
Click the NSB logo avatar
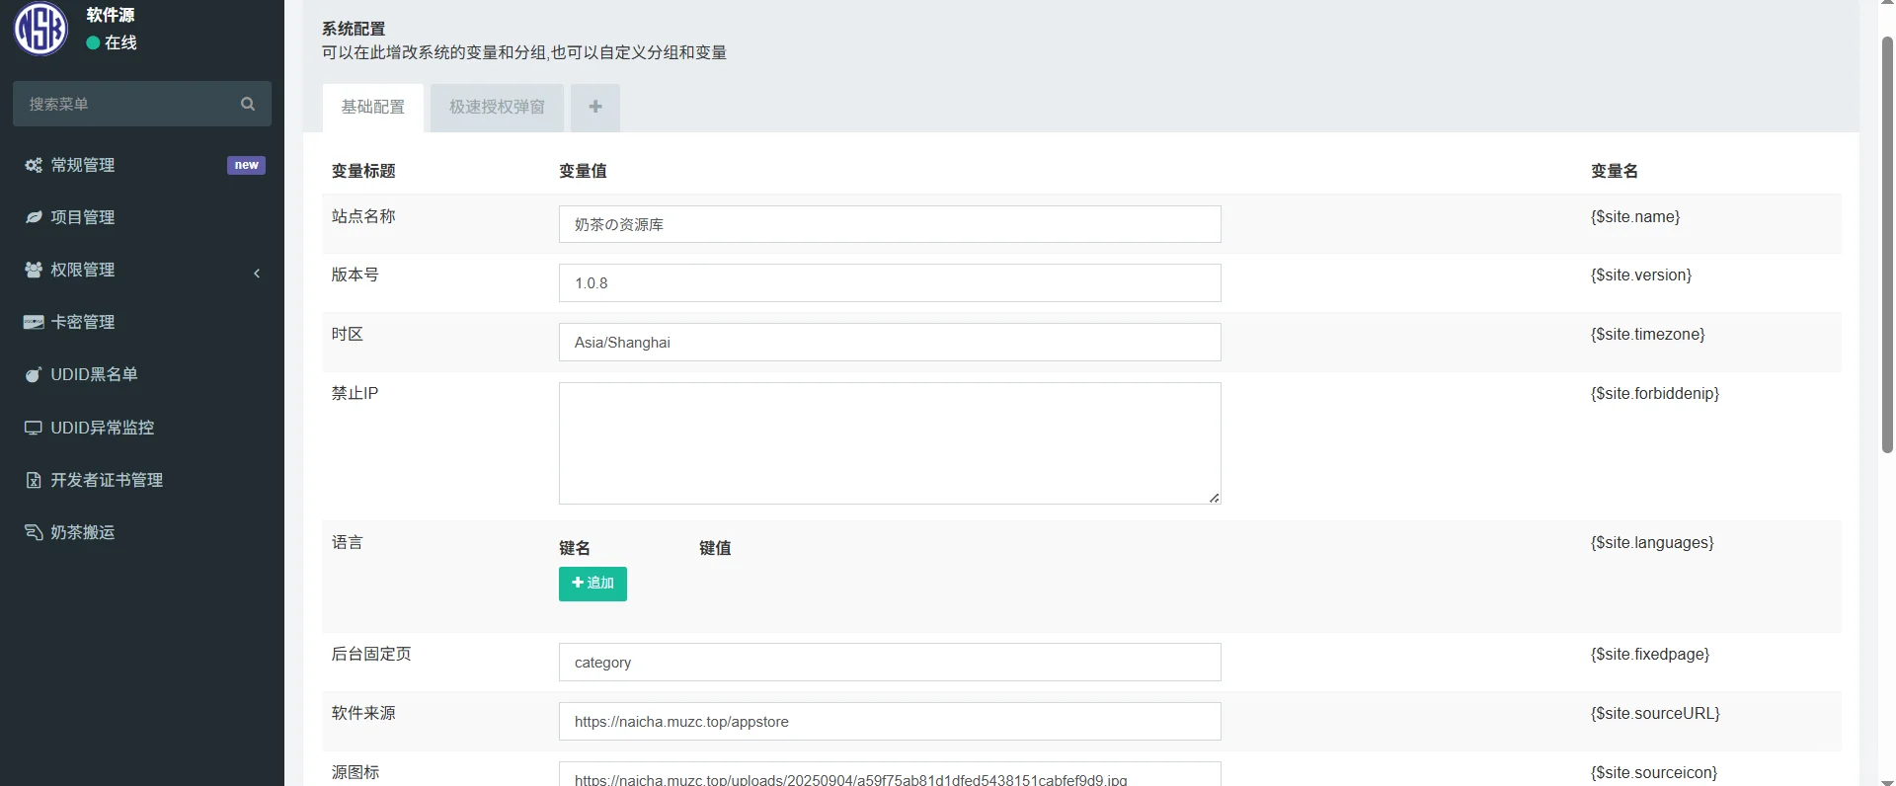40,28
